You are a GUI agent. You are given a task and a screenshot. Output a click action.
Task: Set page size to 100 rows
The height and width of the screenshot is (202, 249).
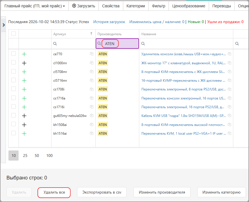tap(50, 156)
